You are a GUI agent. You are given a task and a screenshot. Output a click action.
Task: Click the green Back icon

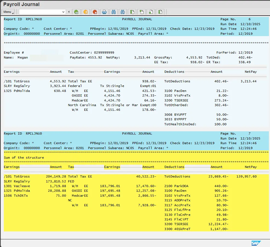pos(76,12)
